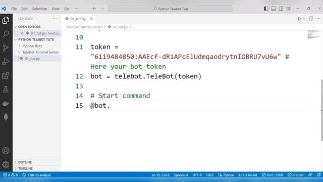
Task: Go back with the left arrow
Action: pos(94,9)
